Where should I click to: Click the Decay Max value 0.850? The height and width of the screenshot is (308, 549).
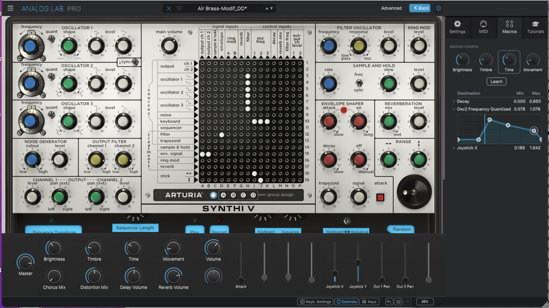pos(535,102)
